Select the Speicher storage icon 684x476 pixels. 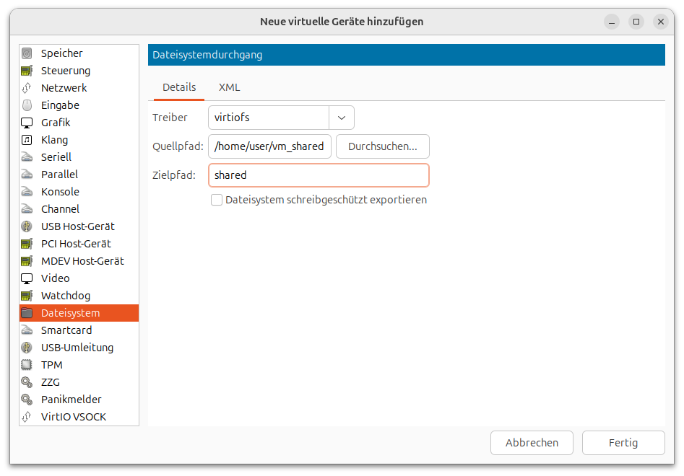[x=27, y=53]
